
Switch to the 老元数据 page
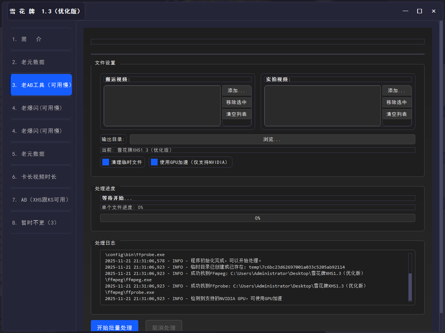pos(41,62)
